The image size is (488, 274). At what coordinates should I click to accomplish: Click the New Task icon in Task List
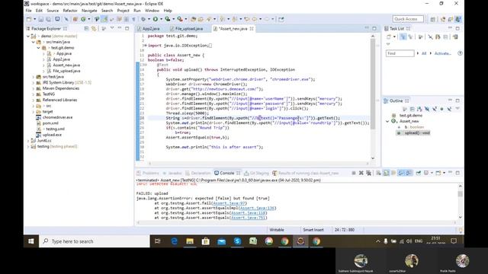[389, 37]
